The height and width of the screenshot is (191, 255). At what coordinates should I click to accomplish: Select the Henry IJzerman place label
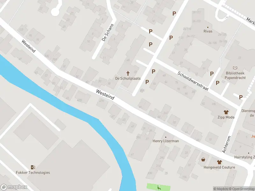(166, 141)
